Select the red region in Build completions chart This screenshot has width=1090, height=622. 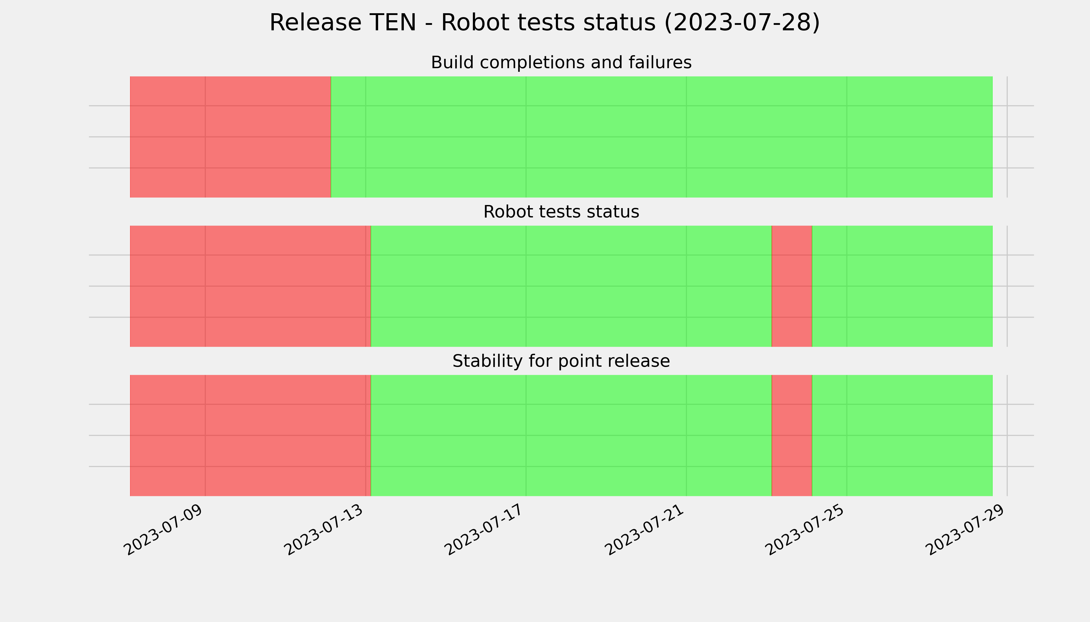[230, 137]
